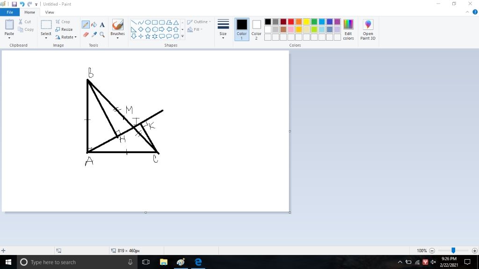Activate Color 2 background selector
479x269 pixels.
click(x=256, y=29)
